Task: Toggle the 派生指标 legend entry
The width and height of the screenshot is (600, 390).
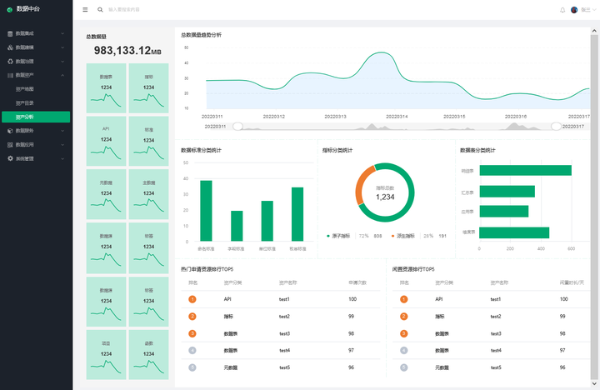Action: pos(403,236)
